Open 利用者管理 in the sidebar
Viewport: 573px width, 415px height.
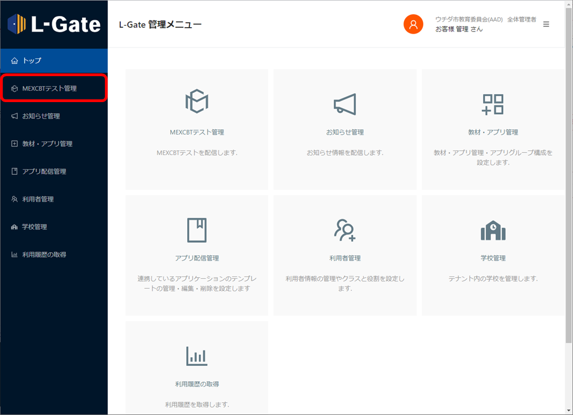(54, 199)
